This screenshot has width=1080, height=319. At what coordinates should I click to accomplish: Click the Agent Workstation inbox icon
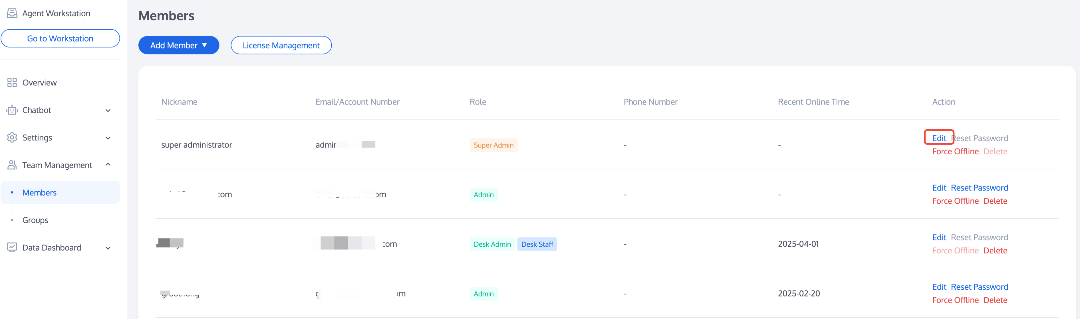12,13
